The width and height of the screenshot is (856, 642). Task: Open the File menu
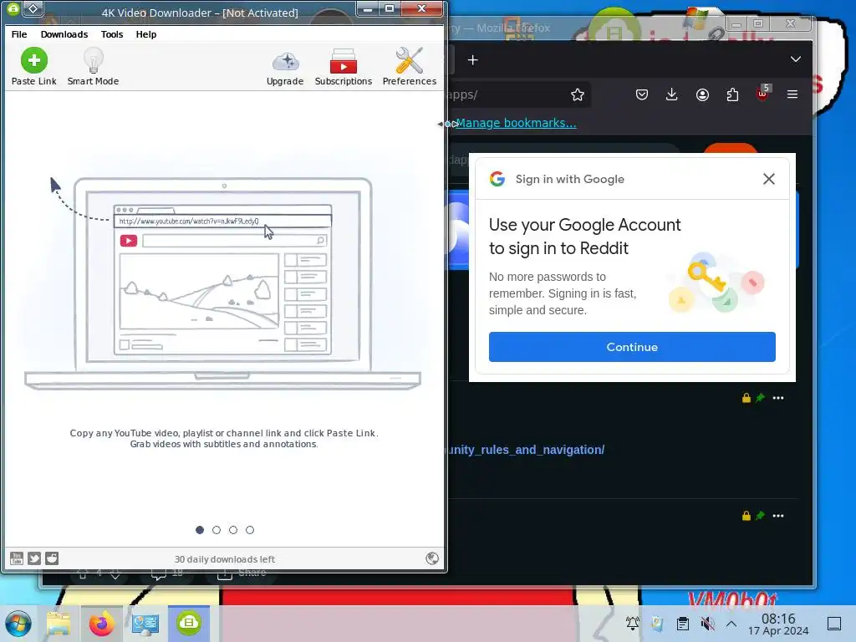coord(19,34)
